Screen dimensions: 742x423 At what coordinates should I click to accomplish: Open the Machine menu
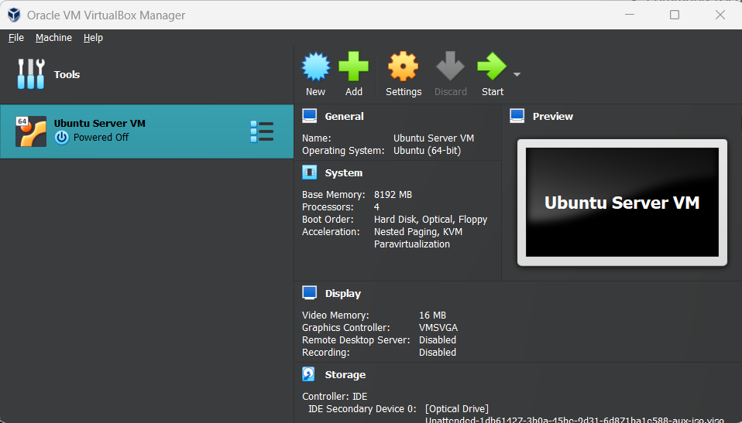53,38
